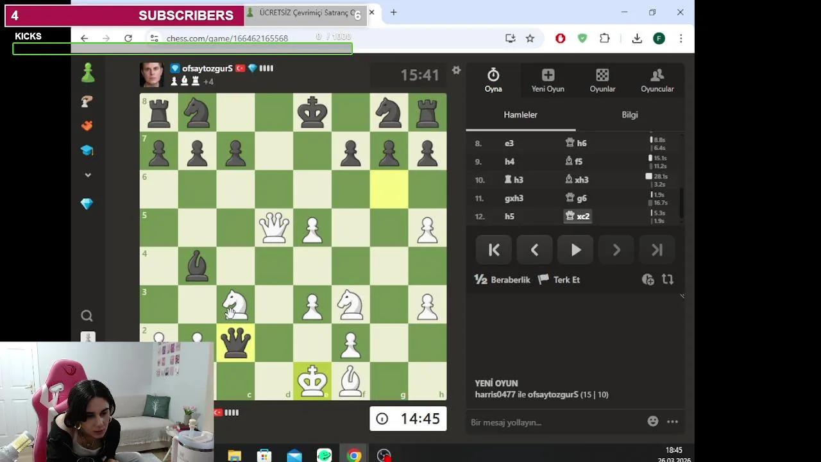Click ofsaytozgurS username link

[207, 68]
